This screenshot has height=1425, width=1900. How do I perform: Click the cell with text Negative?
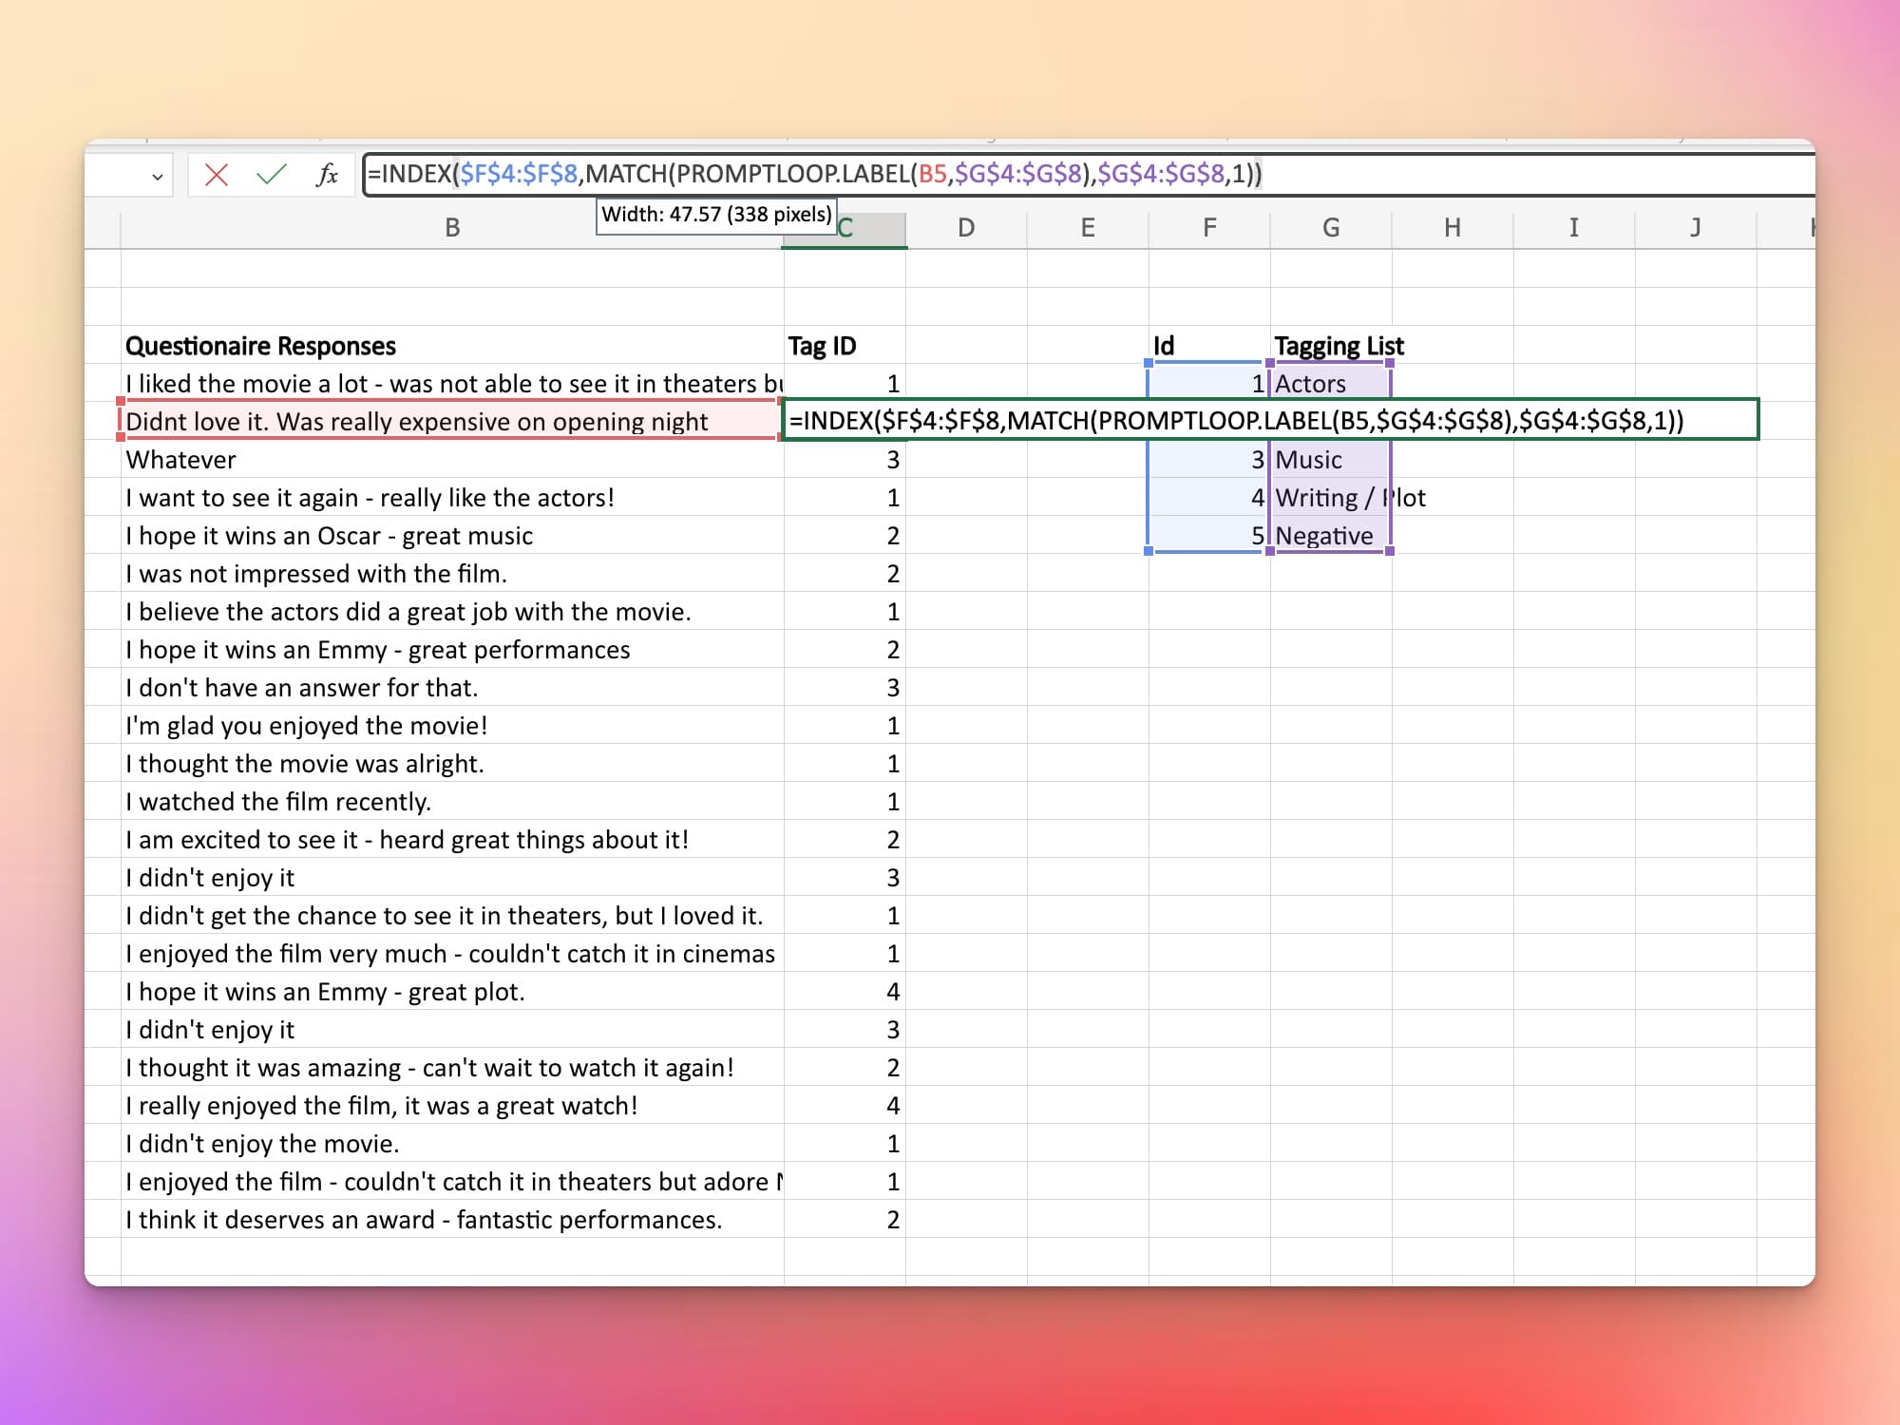[1324, 536]
